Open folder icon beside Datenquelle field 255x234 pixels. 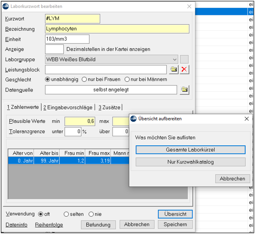pyautogui.click(x=184, y=90)
